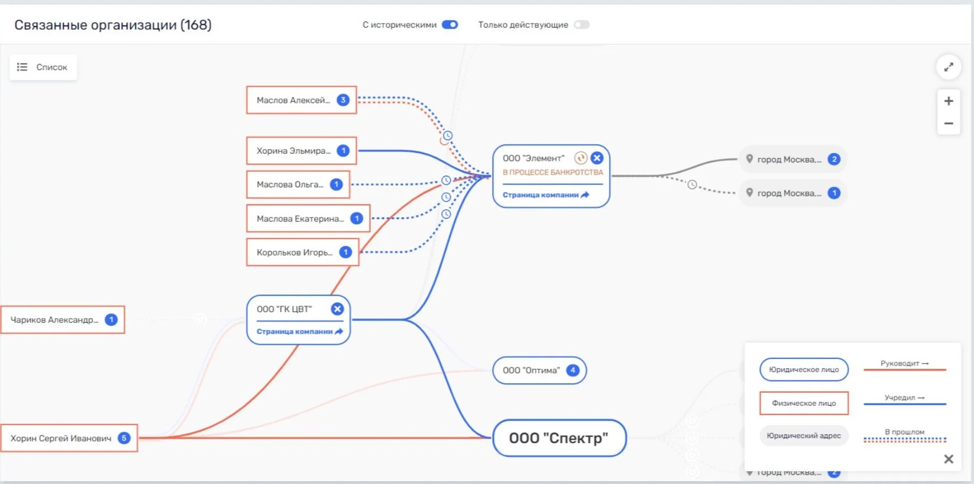The width and height of the screenshot is (974, 484).
Task: Click clock icon on Маслов Алексей link
Action: [448, 135]
